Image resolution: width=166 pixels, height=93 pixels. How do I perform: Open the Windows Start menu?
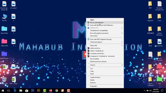point(3,90)
